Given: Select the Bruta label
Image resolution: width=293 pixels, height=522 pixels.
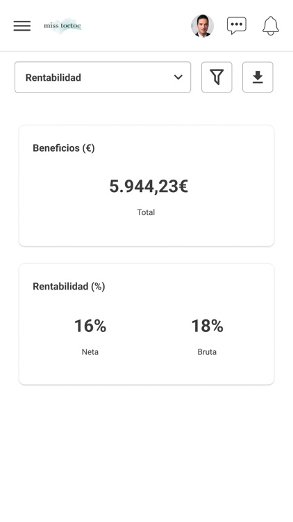Looking at the screenshot, I should (207, 352).
